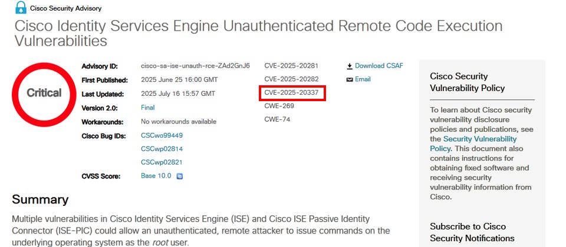This screenshot has width=566, height=247.
Task: Click the CWE-269 entry
Action: click(279, 106)
